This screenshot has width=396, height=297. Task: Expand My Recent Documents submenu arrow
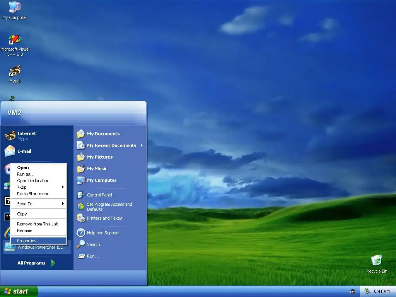[142, 145]
